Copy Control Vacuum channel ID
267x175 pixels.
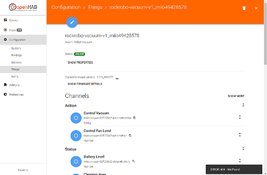[134, 118]
